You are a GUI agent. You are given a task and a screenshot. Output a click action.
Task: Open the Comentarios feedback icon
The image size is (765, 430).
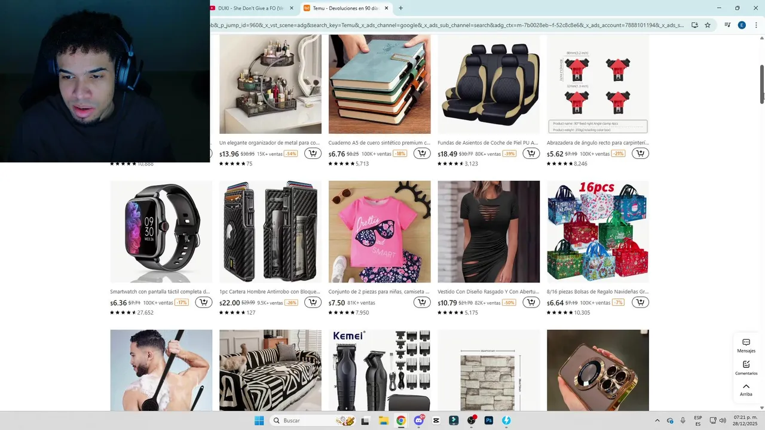tap(746, 368)
